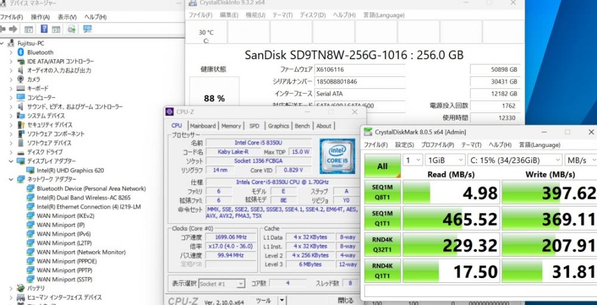Click the WAN Miniport (Network Monitor) entry

pyautogui.click(x=81, y=252)
